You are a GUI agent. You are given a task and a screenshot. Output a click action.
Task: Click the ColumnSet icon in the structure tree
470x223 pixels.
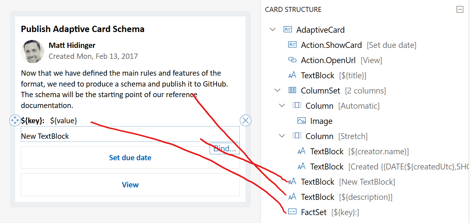coord(292,90)
